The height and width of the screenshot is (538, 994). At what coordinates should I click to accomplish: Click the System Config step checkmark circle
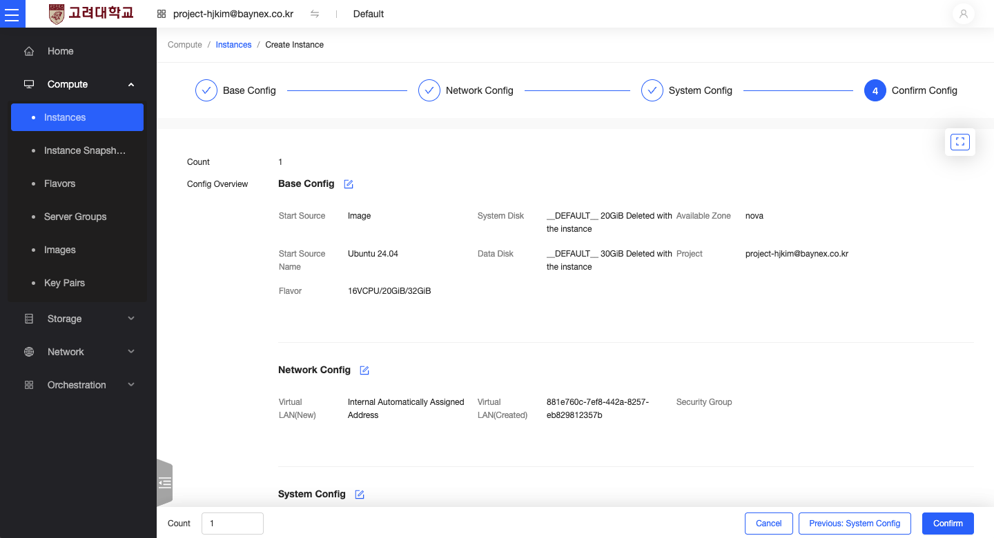coord(652,90)
